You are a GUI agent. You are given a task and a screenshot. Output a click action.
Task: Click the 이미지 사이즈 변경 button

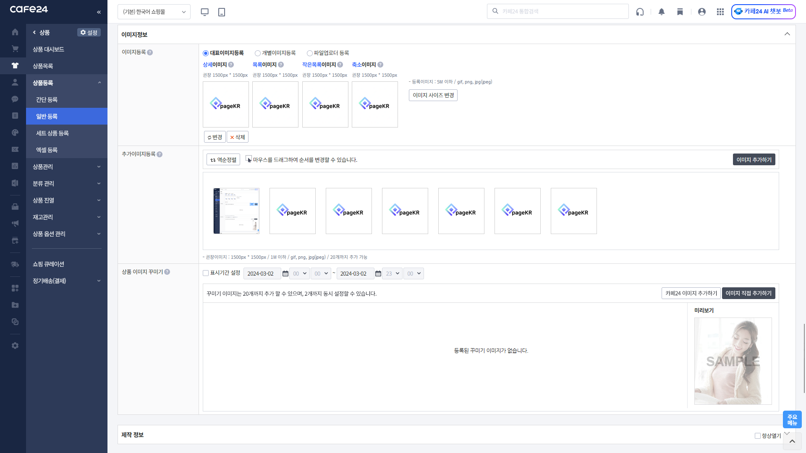[x=433, y=95]
